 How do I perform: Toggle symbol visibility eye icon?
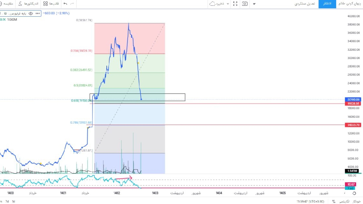[x=30, y=13]
